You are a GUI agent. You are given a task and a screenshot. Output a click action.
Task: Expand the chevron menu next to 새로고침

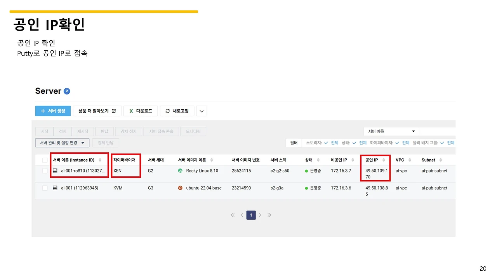tap(202, 111)
